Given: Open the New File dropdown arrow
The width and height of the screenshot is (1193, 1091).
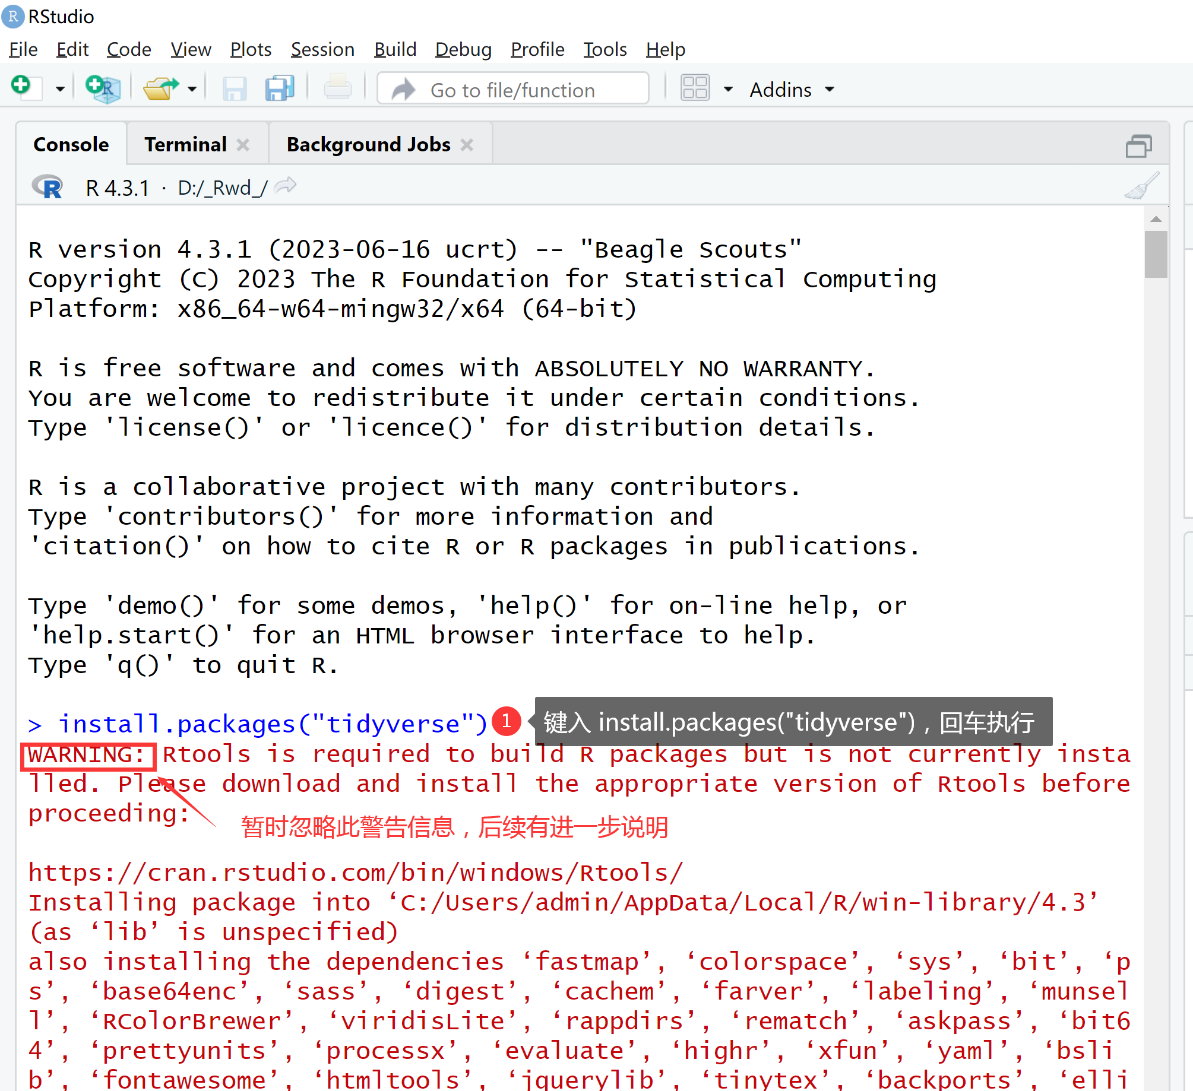Looking at the screenshot, I should (59, 90).
